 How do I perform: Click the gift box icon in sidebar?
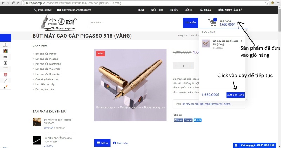click(x=5, y=75)
